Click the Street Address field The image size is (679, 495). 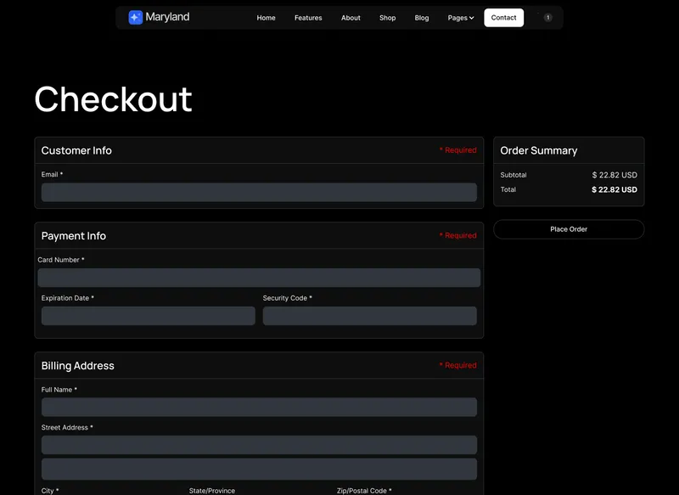259,444
